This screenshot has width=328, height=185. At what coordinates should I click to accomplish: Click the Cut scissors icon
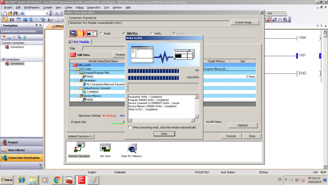tap(57, 13)
